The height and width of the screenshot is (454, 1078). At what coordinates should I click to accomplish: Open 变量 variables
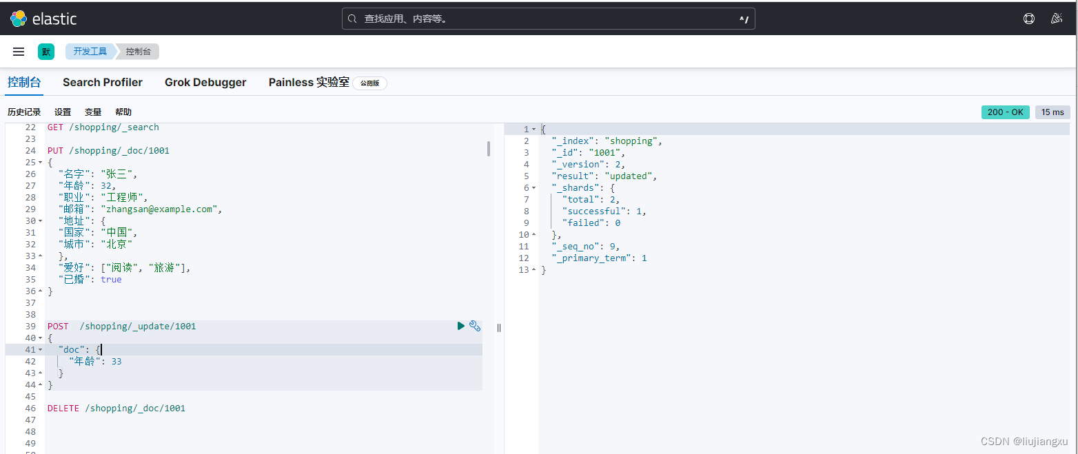point(93,112)
